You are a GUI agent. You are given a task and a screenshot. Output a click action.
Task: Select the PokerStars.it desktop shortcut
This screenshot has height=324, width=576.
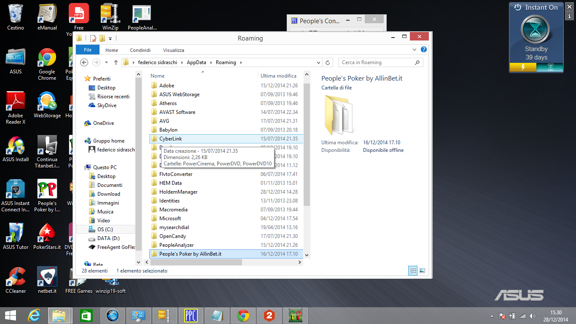47,237
